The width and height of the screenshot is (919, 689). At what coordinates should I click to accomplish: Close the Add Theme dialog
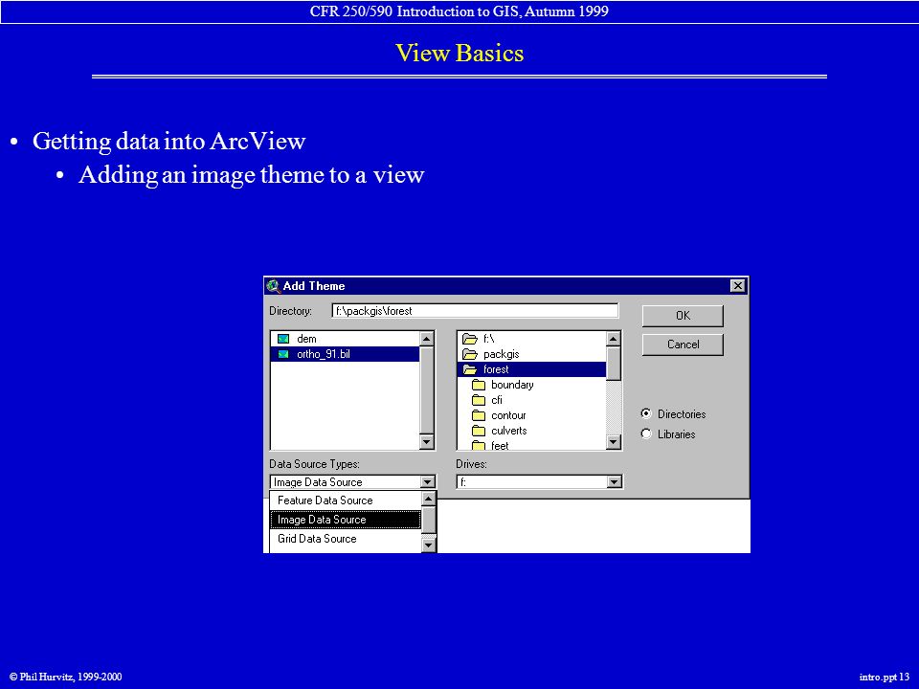click(738, 285)
